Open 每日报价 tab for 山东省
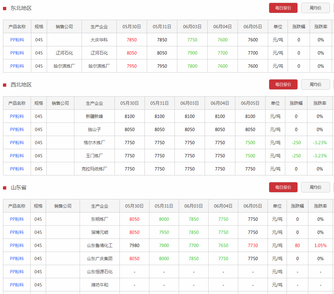 coord(283,187)
